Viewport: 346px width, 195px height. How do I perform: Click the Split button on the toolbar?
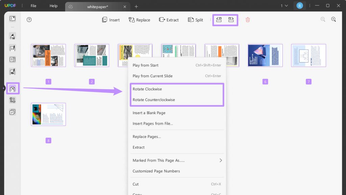(195, 20)
